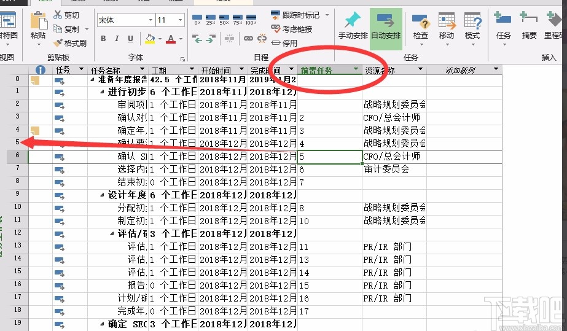Open the 资源名称 column filter dropdown
The width and height of the screenshot is (567, 331).
pos(420,69)
